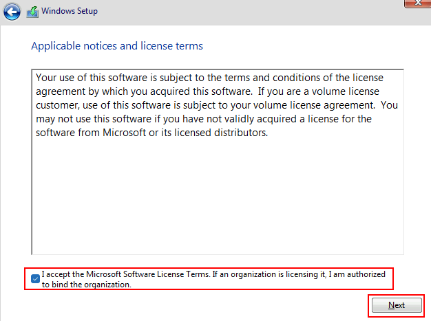Image resolution: width=431 pixels, height=321 pixels.
Task: Click the Windows Setup installer icon
Action: (32, 12)
